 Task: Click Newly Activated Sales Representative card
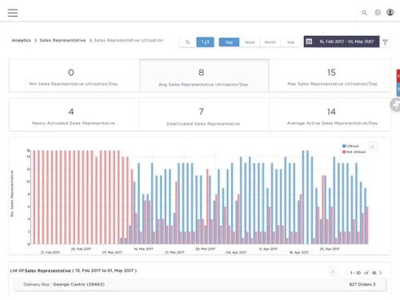(74, 114)
